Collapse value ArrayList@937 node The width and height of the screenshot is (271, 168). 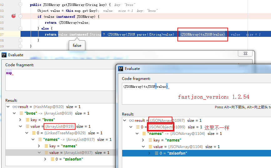click(39, 153)
